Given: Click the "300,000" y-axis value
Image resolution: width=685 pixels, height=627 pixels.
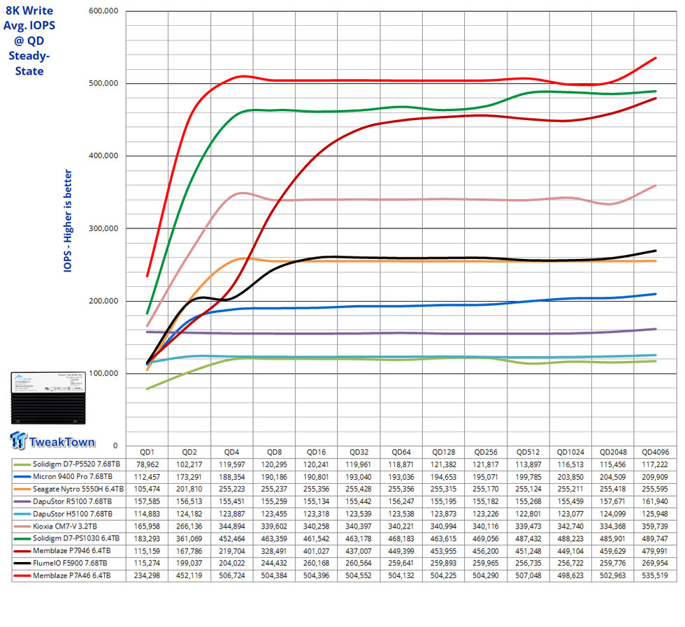Looking at the screenshot, I should coord(103,228).
